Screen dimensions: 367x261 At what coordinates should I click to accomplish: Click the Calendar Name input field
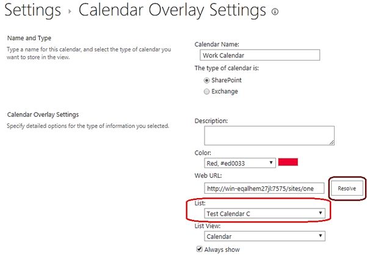pos(260,55)
